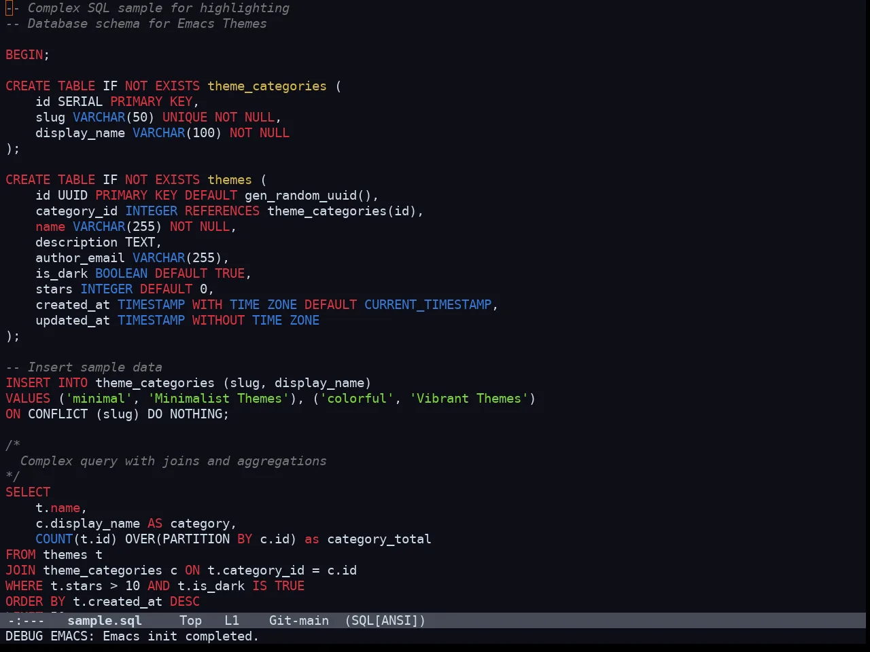Image resolution: width=870 pixels, height=652 pixels.
Task: Click the COUNT function in the query
Action: click(x=54, y=539)
